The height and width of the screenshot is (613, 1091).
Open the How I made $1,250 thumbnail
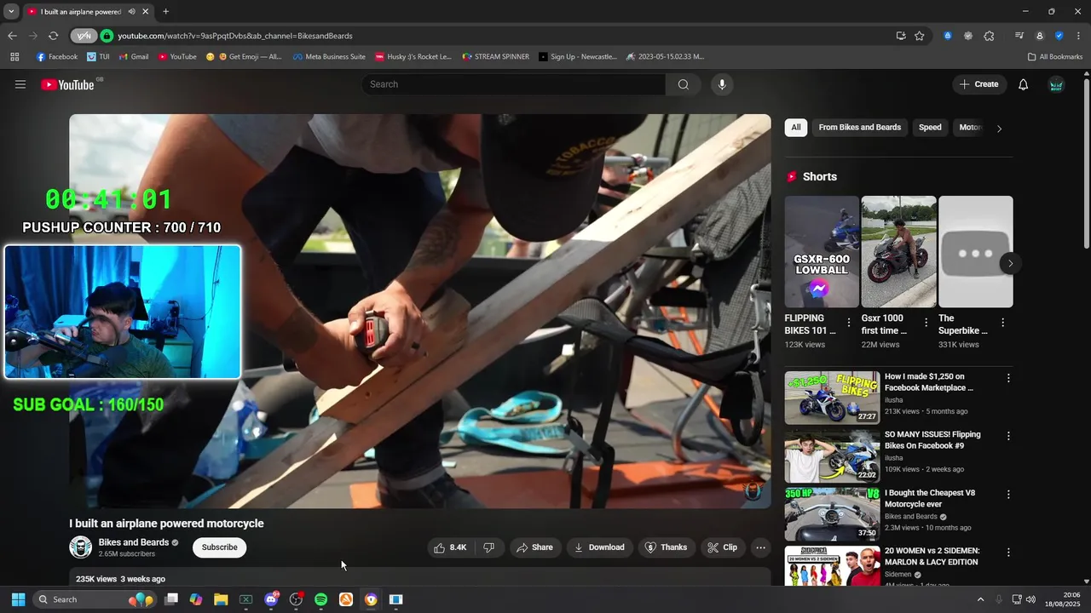click(x=832, y=398)
